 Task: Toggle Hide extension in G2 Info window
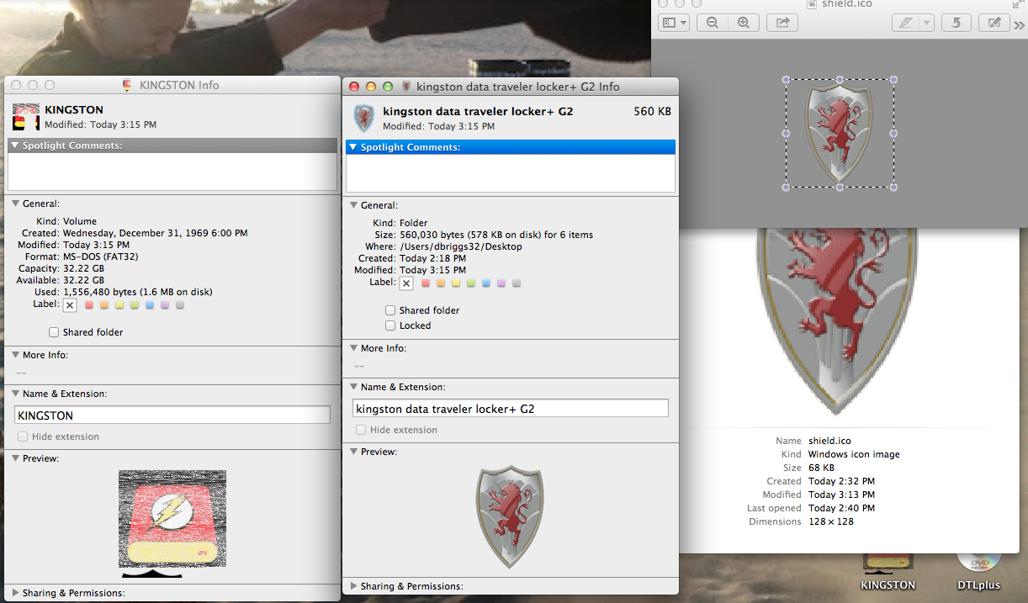click(x=361, y=430)
